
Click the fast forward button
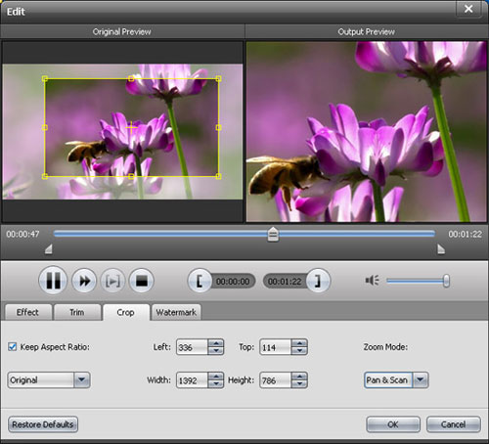[84, 281]
